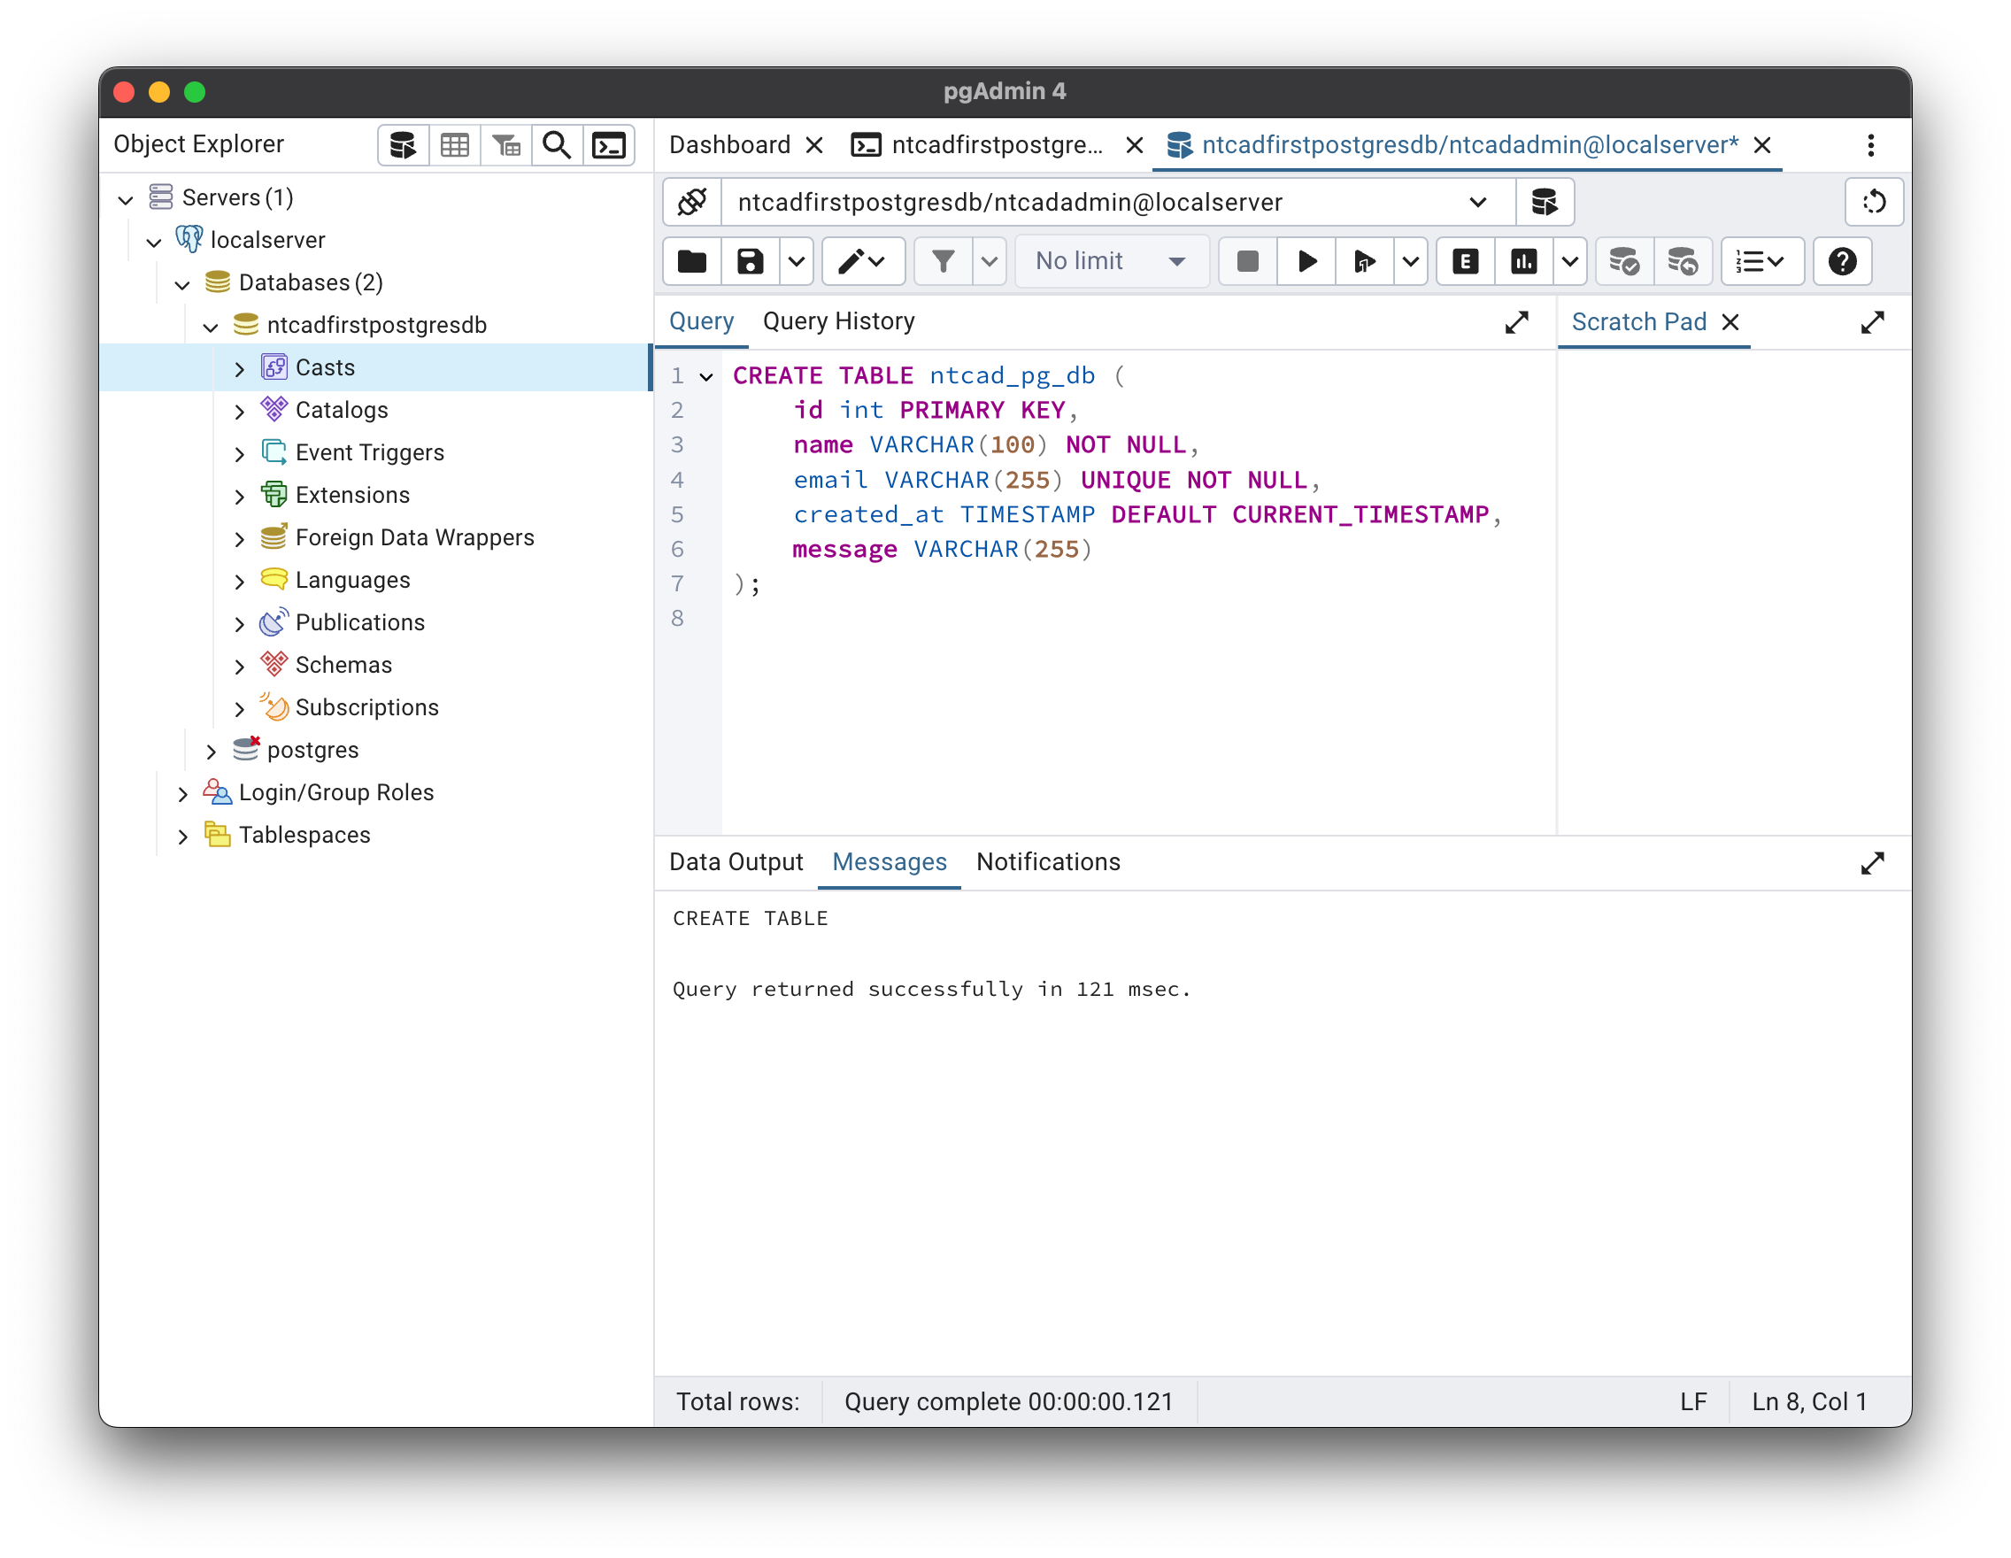Click the Execute script icon
The image size is (2011, 1558).
point(1364,261)
